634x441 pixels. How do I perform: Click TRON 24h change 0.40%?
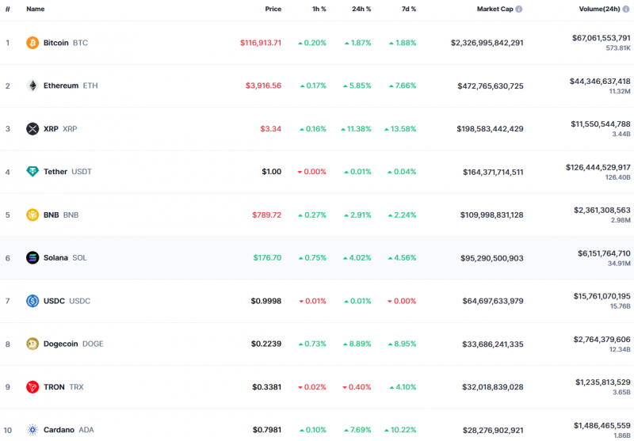pyautogui.click(x=357, y=387)
